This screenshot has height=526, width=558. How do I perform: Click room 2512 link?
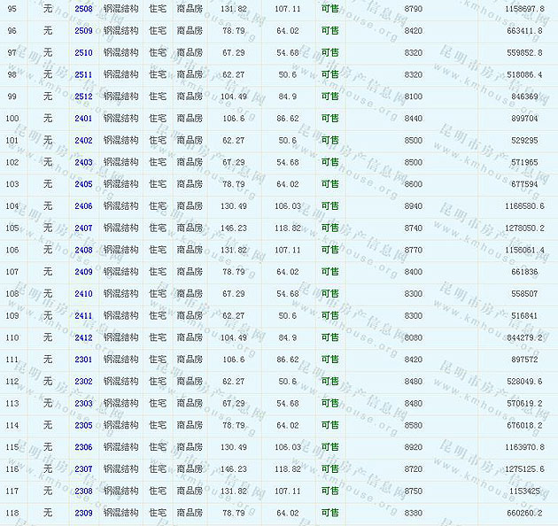pyautogui.click(x=83, y=97)
